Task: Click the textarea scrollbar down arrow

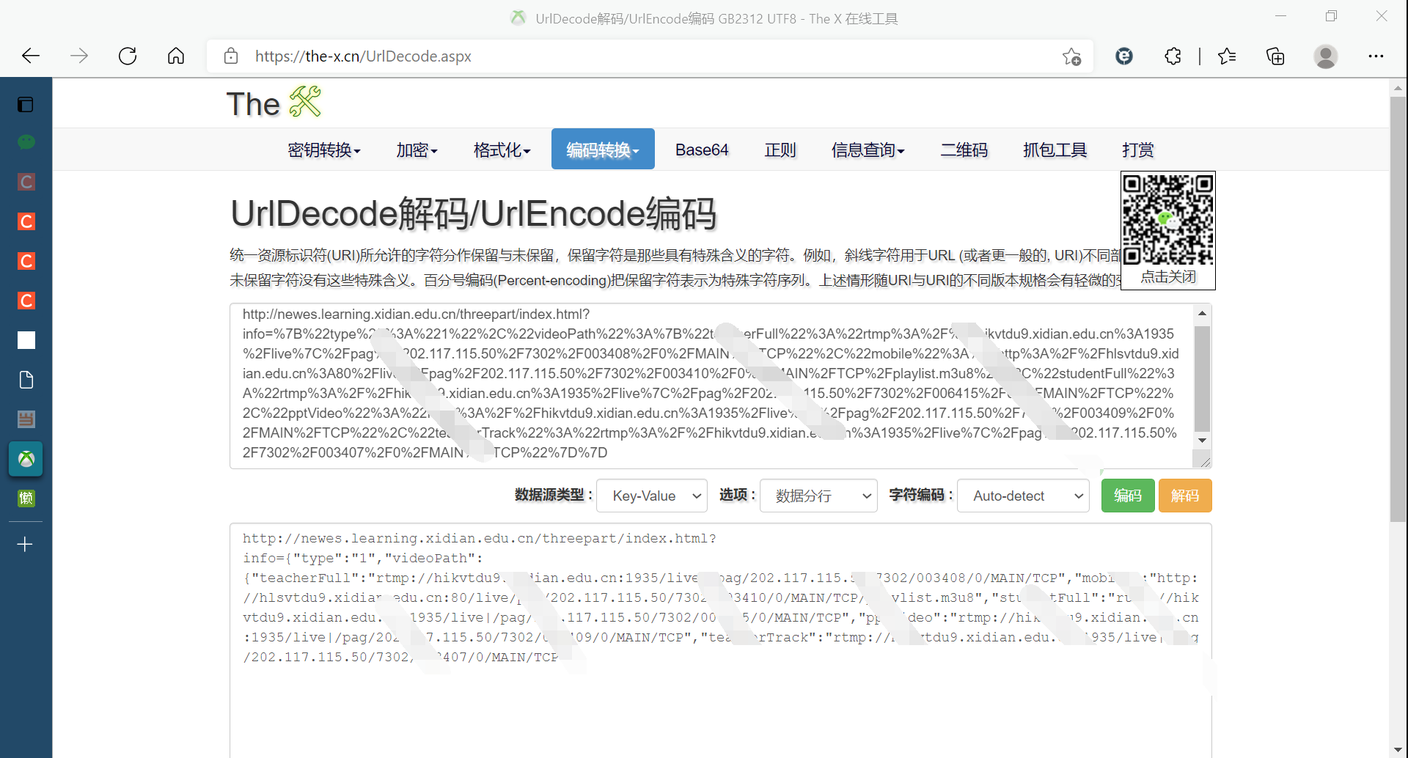Action: pyautogui.click(x=1201, y=440)
